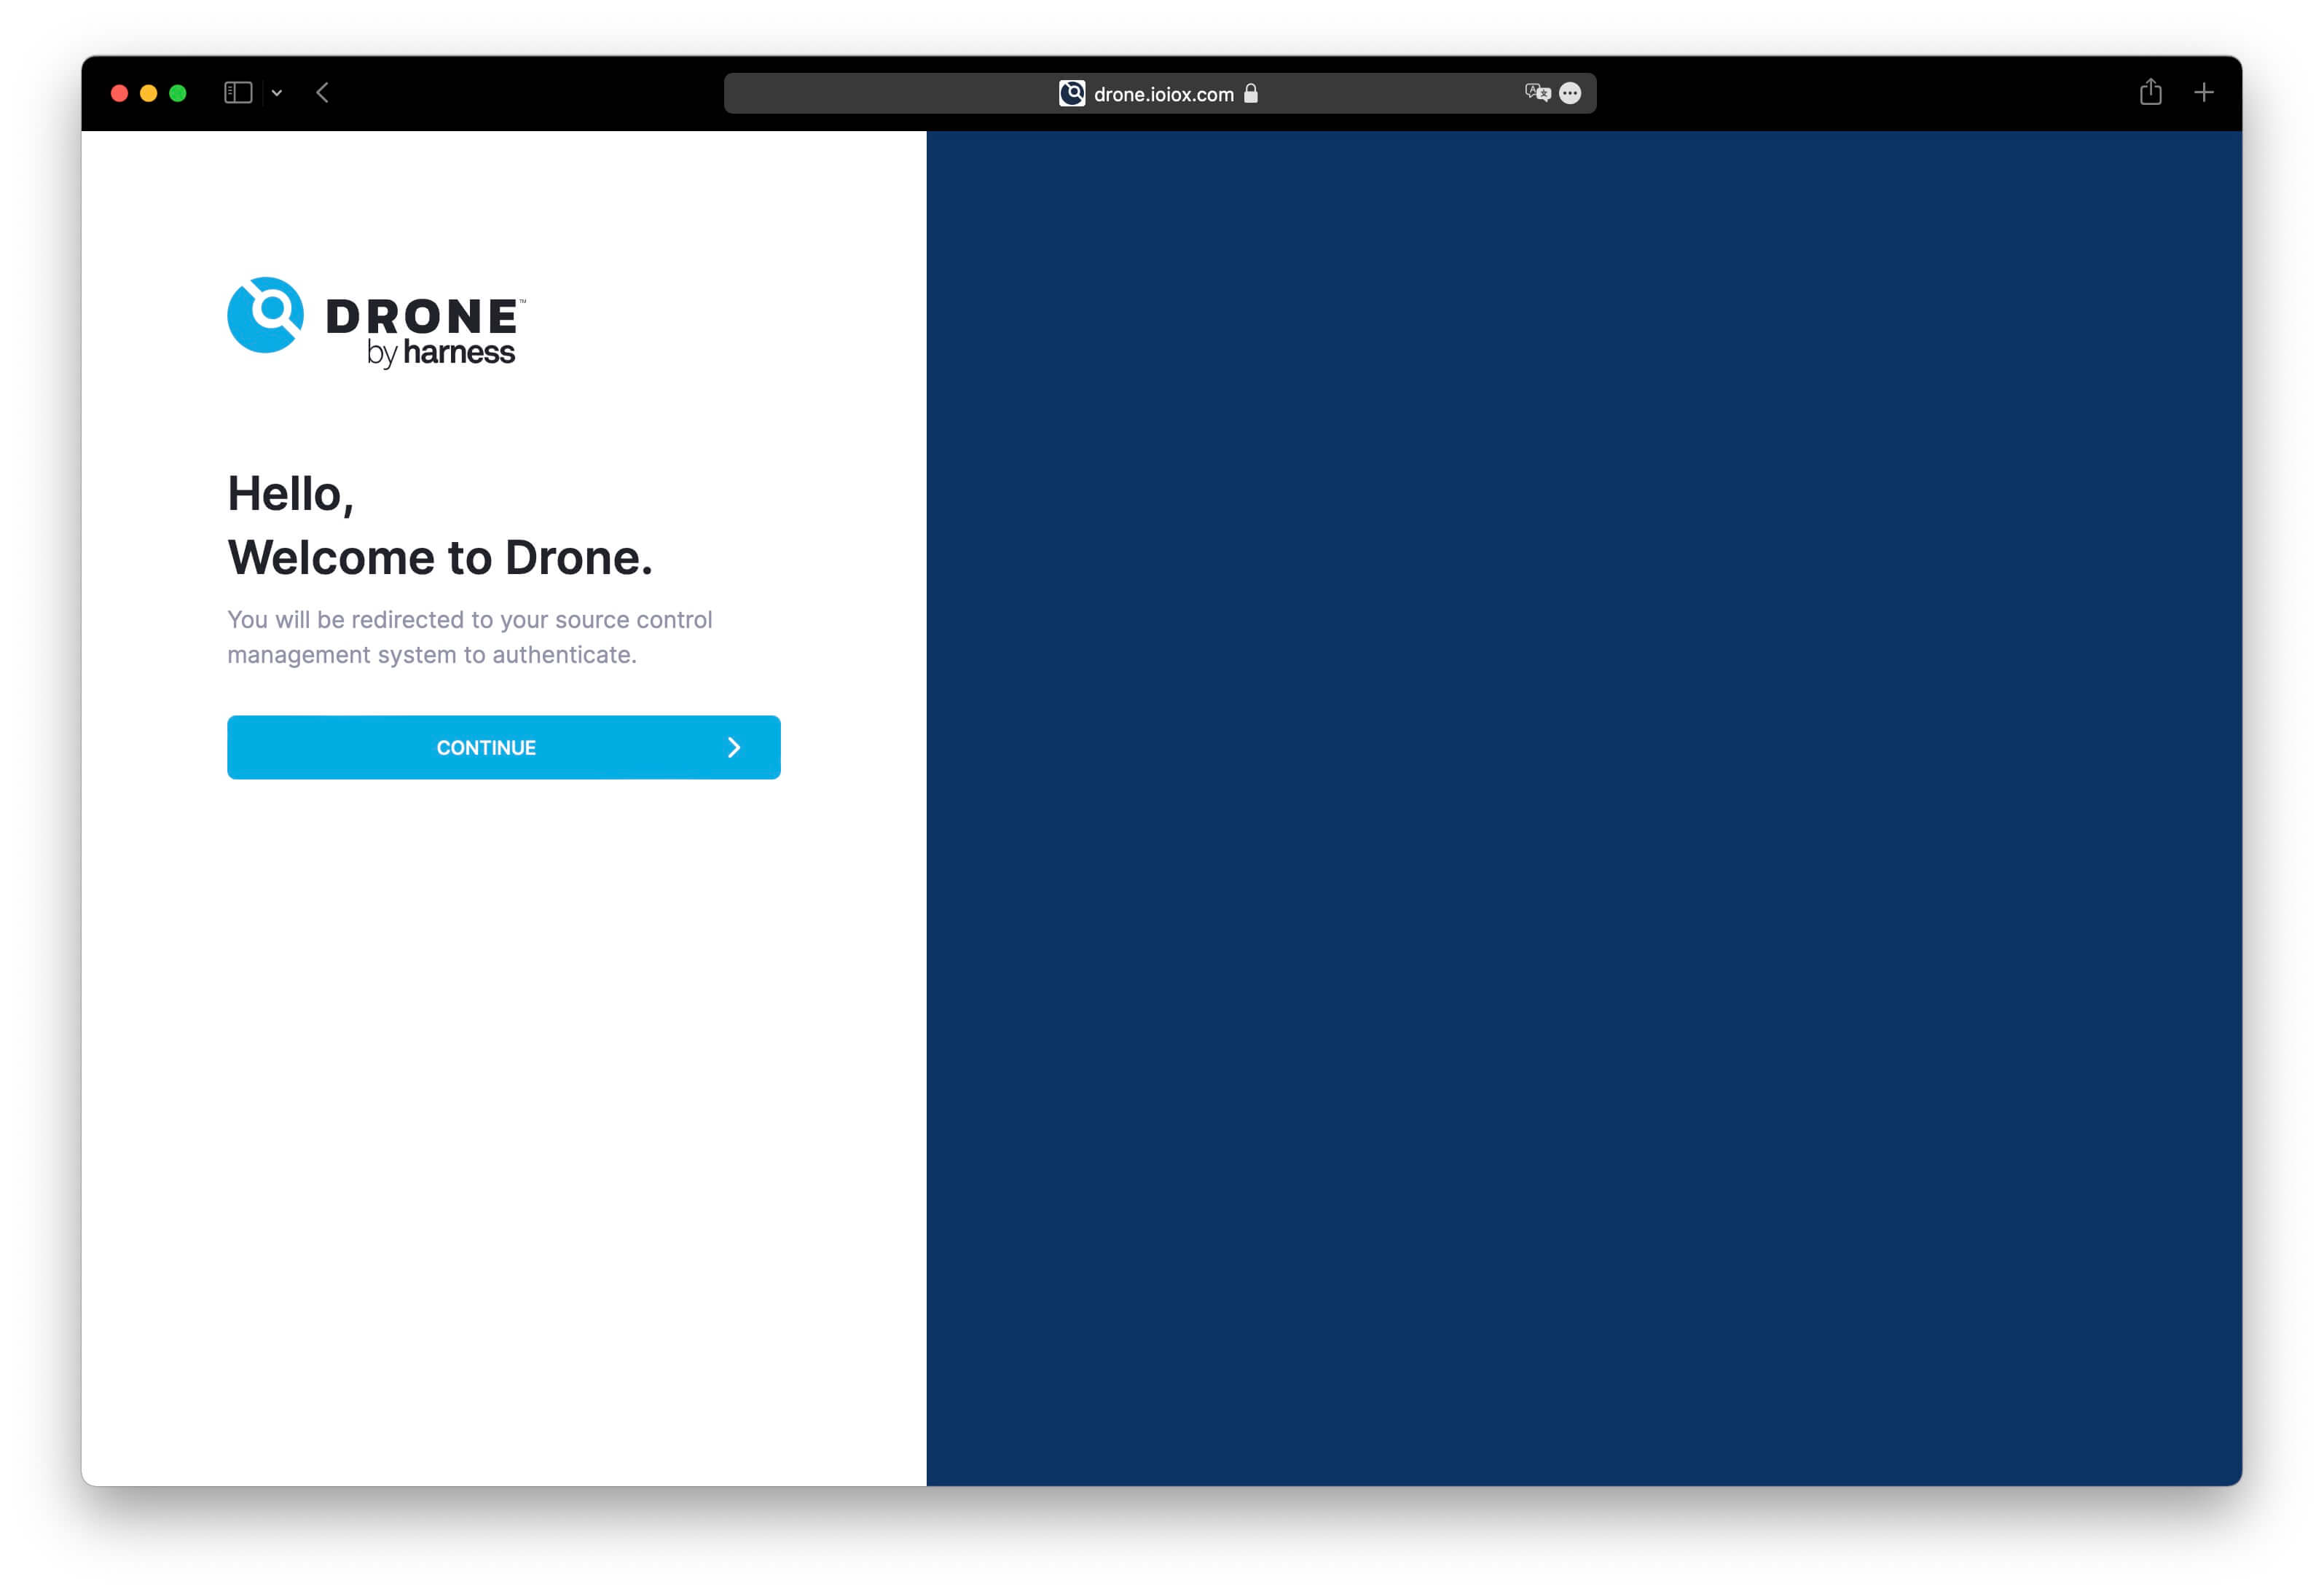
Task: Open the ellipsis more-options button in the address bar
Action: click(1570, 93)
